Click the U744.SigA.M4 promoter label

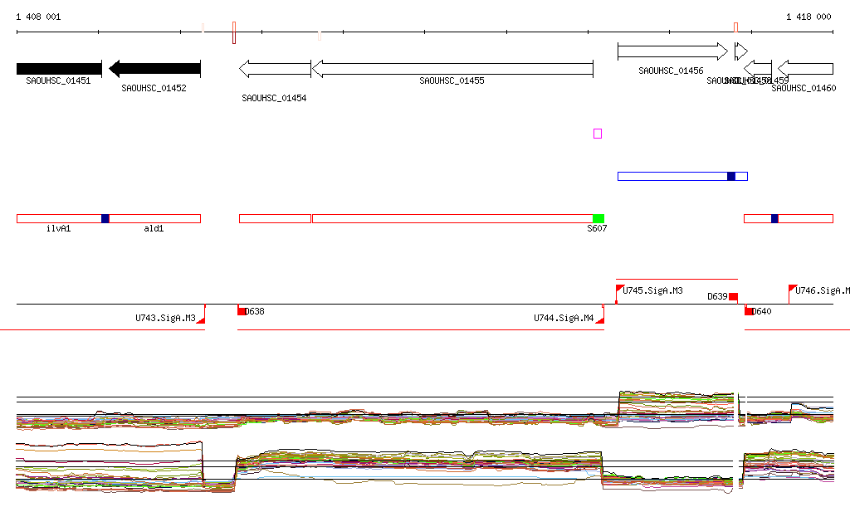[564, 318]
